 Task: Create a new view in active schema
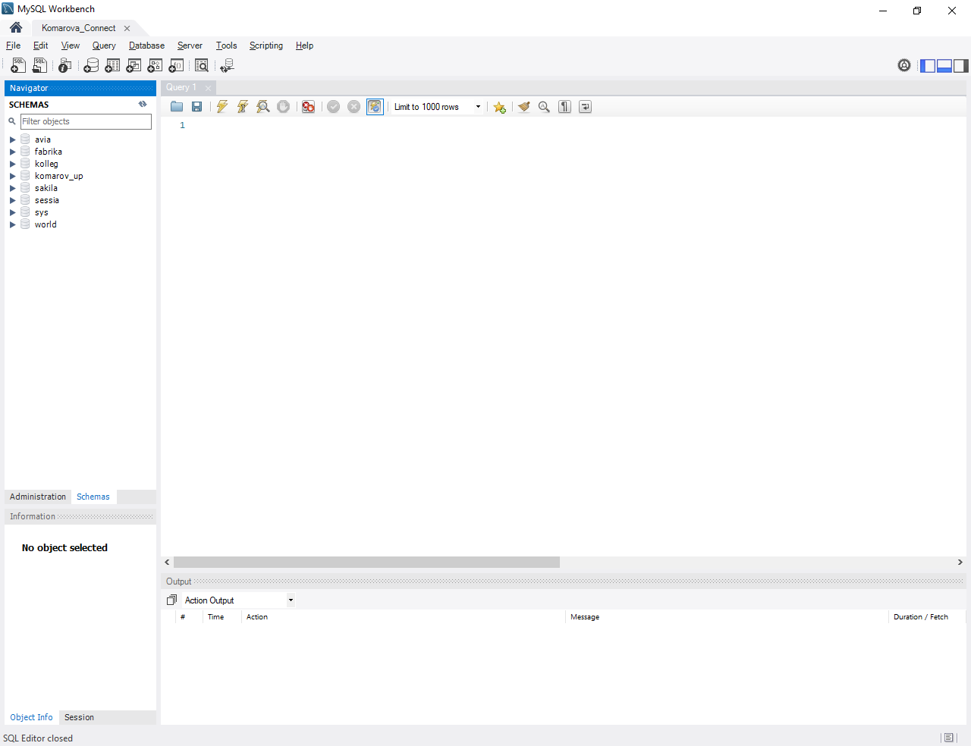click(134, 66)
